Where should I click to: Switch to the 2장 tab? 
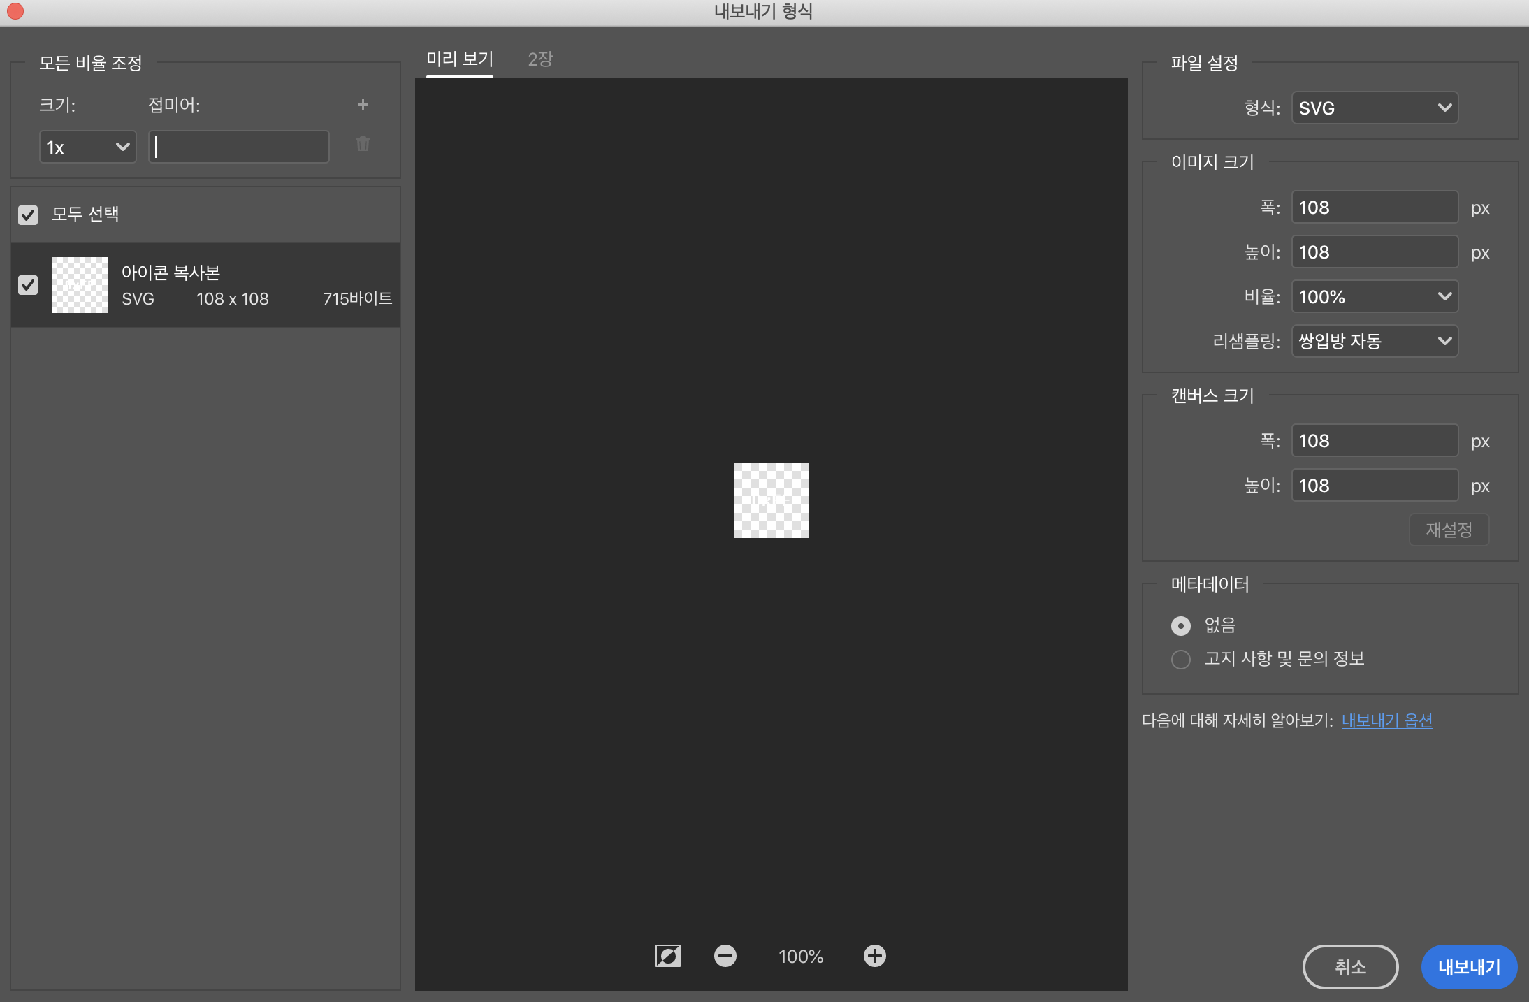(x=540, y=59)
